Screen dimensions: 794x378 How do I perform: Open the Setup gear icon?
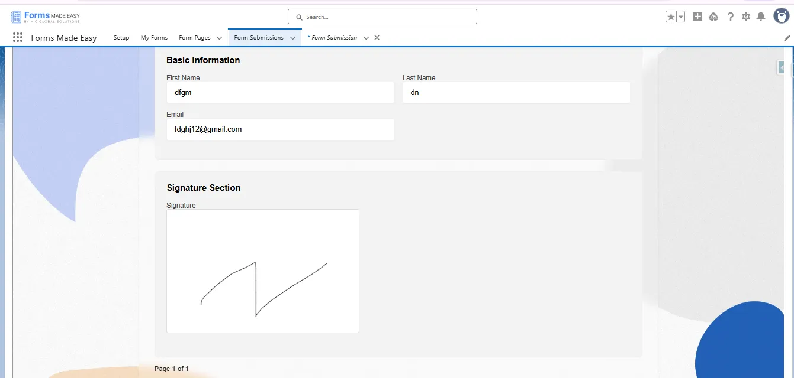746,17
